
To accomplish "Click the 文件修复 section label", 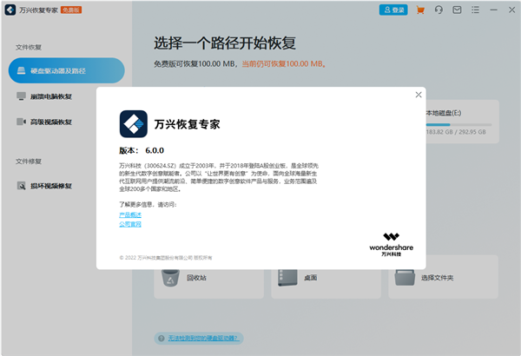I will tap(29, 162).
